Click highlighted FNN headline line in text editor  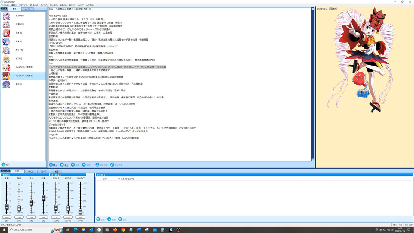(x=107, y=67)
